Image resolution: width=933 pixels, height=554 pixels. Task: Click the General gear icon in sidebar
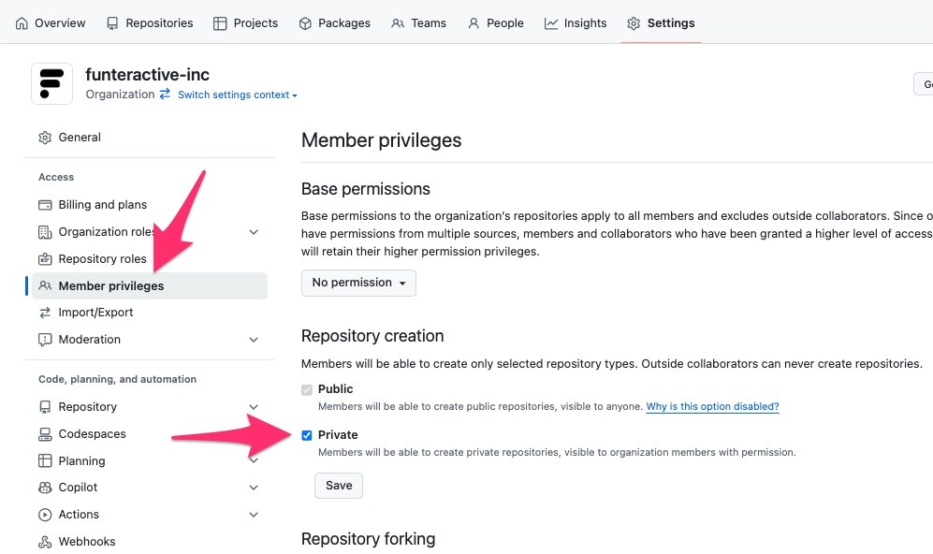tap(45, 138)
